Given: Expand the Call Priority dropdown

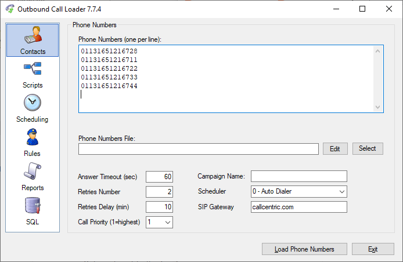Looking at the screenshot, I should [168, 222].
